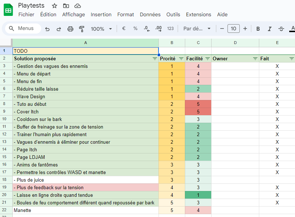Print the spreadsheet with printer icon
The width and height of the screenshot is (295, 217).
pos(70,29)
